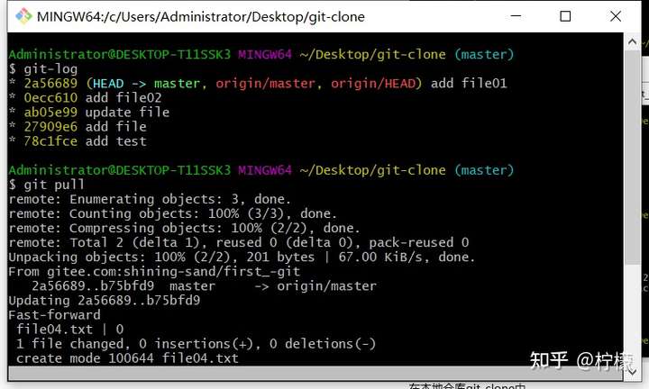649x389 pixels.
Task: Click 'remote: Total 2 (delta 1)' line
Action: (239, 242)
